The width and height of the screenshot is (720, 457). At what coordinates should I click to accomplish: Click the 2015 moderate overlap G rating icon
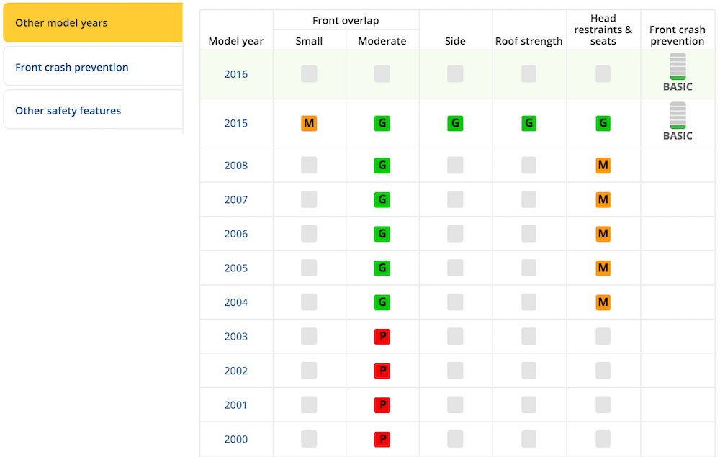click(382, 123)
